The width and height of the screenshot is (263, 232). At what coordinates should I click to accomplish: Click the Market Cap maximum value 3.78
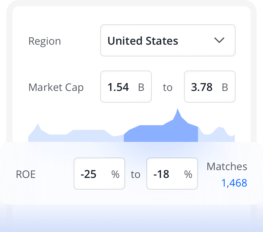click(202, 87)
